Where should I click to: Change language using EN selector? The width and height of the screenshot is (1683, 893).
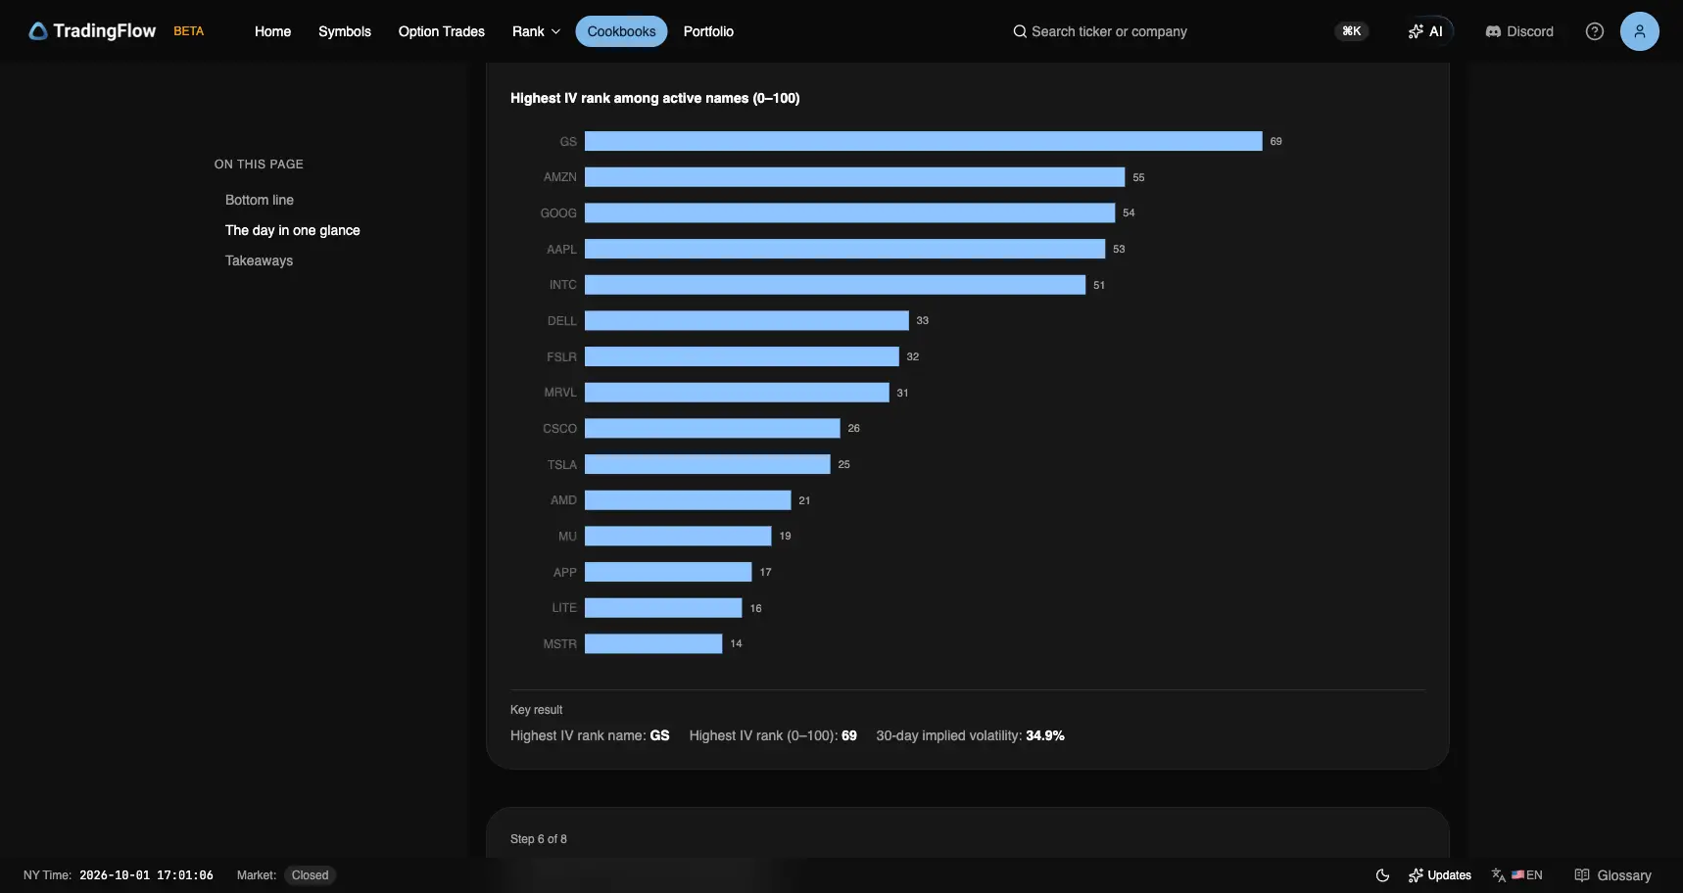point(1516,875)
